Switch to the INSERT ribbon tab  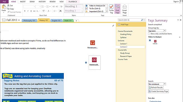(23, 2)
